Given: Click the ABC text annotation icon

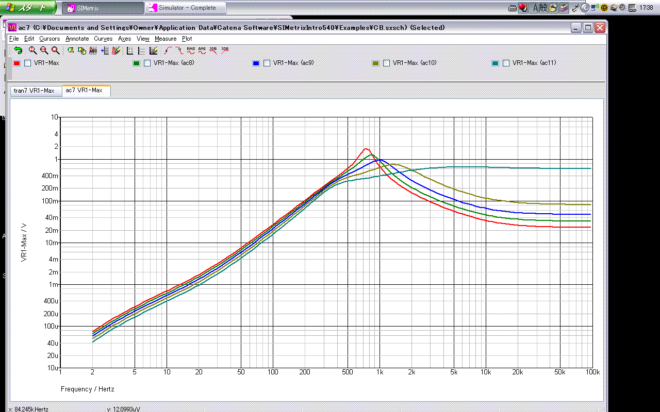Looking at the screenshot, I should point(93,50).
